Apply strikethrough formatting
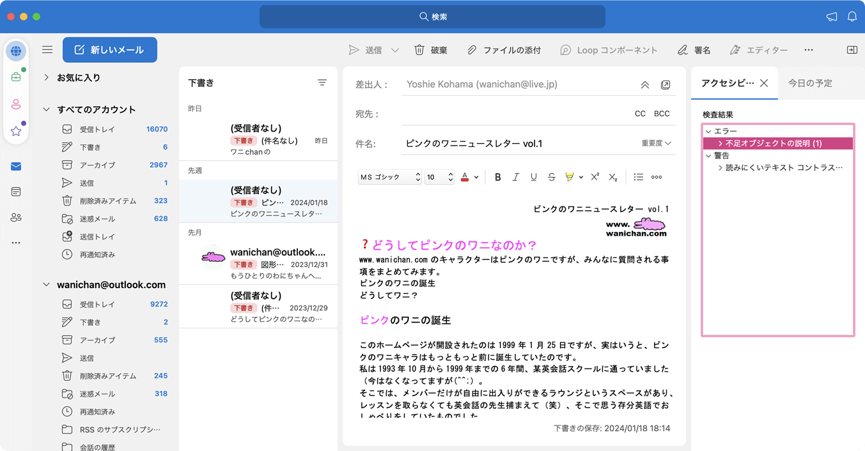Screen dimensions: 865x451 [x=552, y=177]
